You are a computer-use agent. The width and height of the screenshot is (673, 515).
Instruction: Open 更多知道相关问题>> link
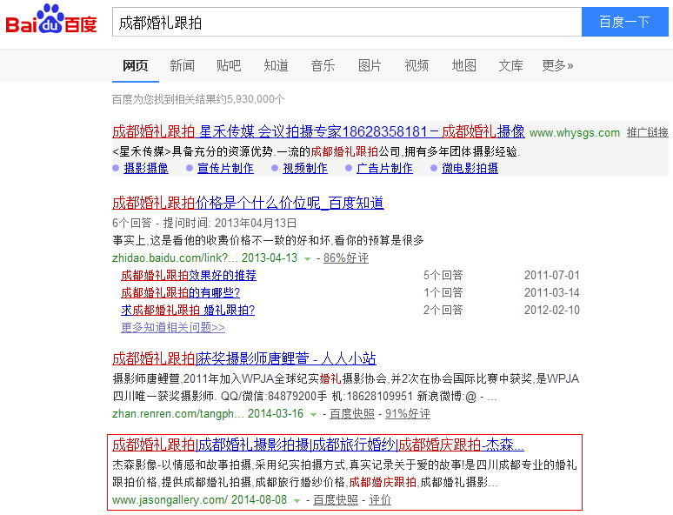[x=173, y=328]
